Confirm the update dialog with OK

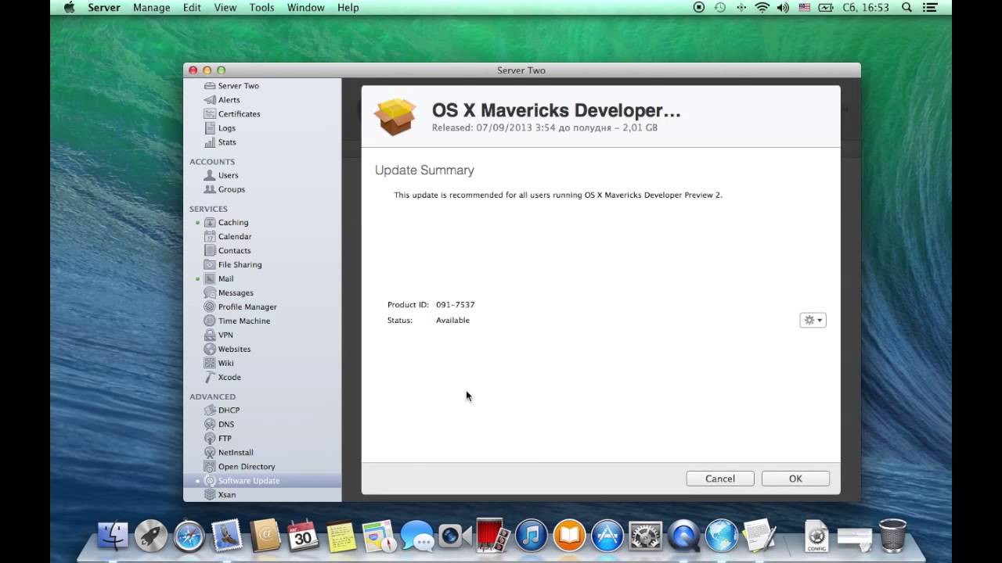point(795,479)
